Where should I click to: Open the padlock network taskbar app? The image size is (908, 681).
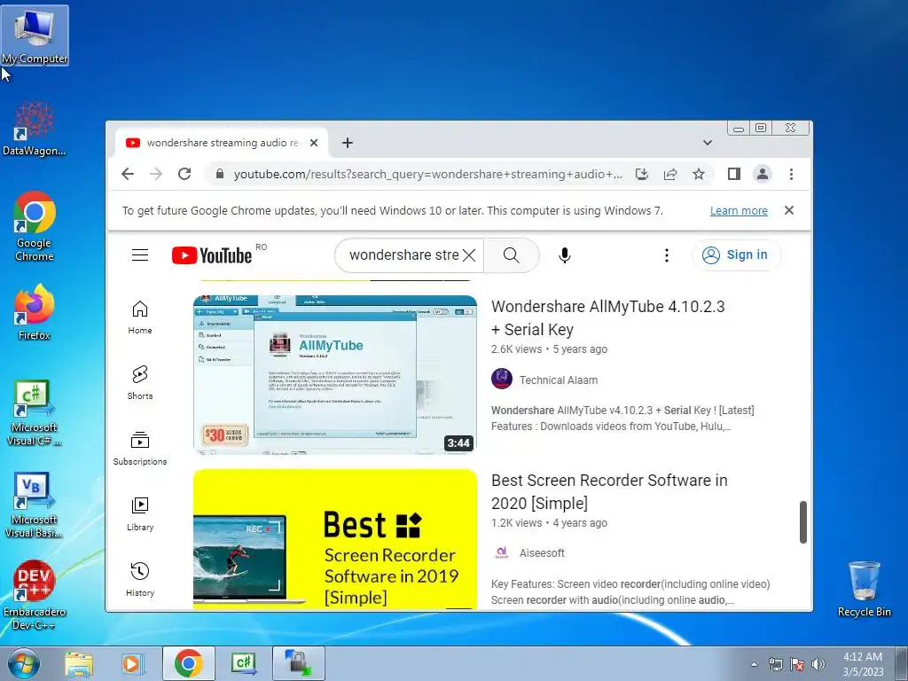click(298, 663)
